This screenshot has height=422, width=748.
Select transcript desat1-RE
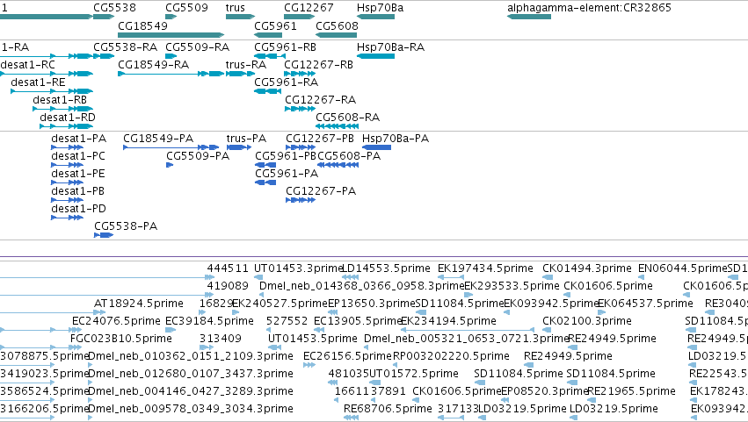[x=38, y=82]
